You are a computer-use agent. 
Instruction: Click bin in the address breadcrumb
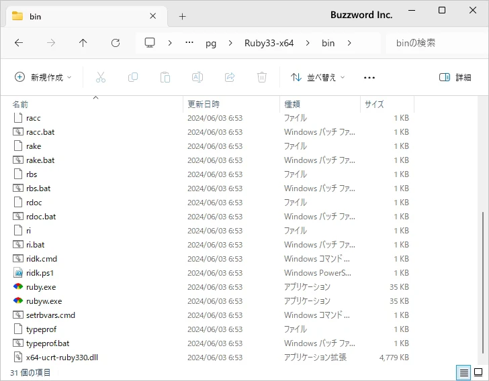point(328,43)
